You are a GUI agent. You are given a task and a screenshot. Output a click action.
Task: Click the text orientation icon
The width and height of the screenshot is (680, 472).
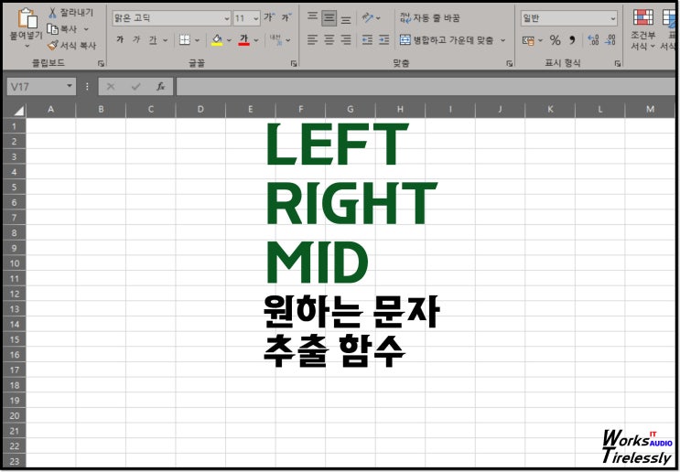[368, 17]
